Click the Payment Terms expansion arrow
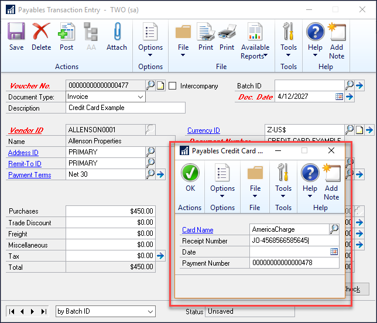This screenshot has width=377, height=323. coord(160,174)
